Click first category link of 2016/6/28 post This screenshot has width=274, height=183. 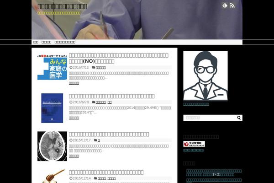[x=100, y=102]
